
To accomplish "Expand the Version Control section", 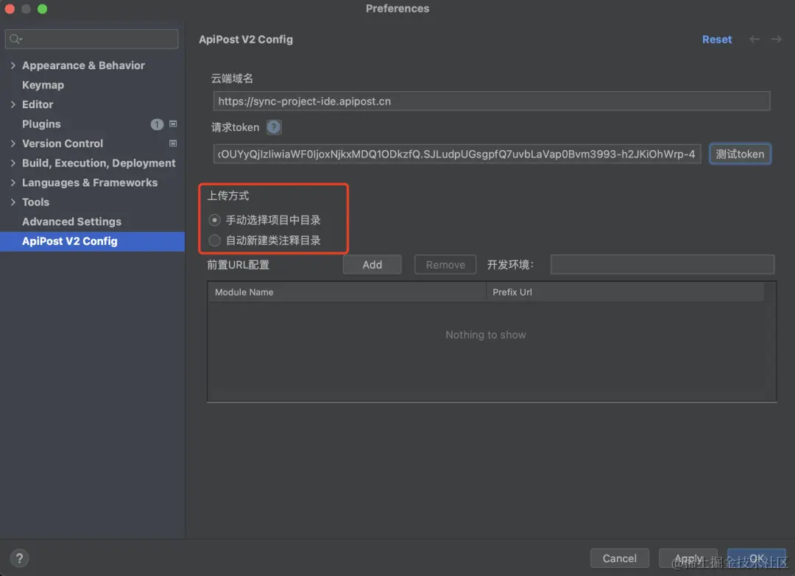I will [x=13, y=143].
